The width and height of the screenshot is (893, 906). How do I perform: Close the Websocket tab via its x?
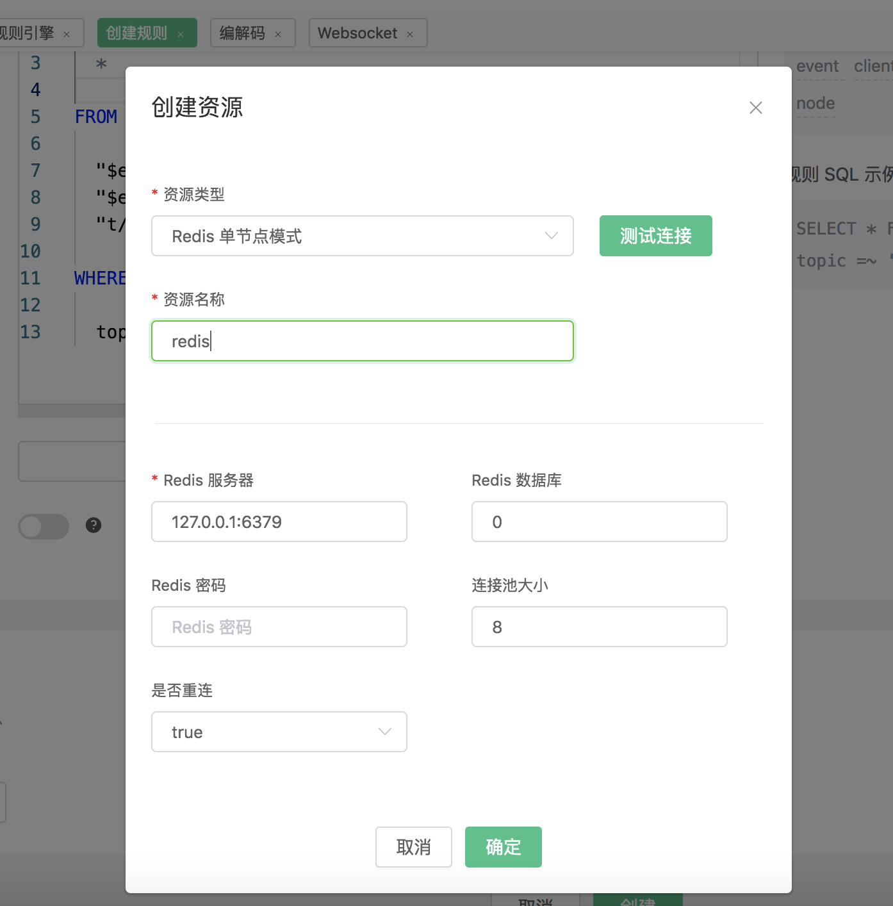410,35
